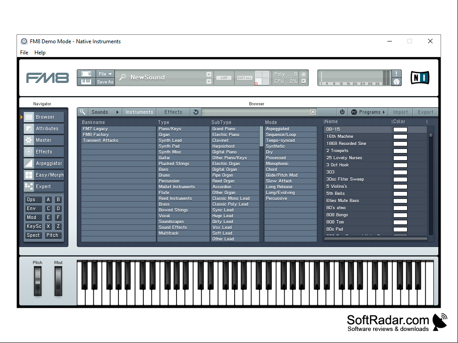Screen dimensions: 458x343
Task: Expand the Sounds arrow menu
Action: point(118,112)
